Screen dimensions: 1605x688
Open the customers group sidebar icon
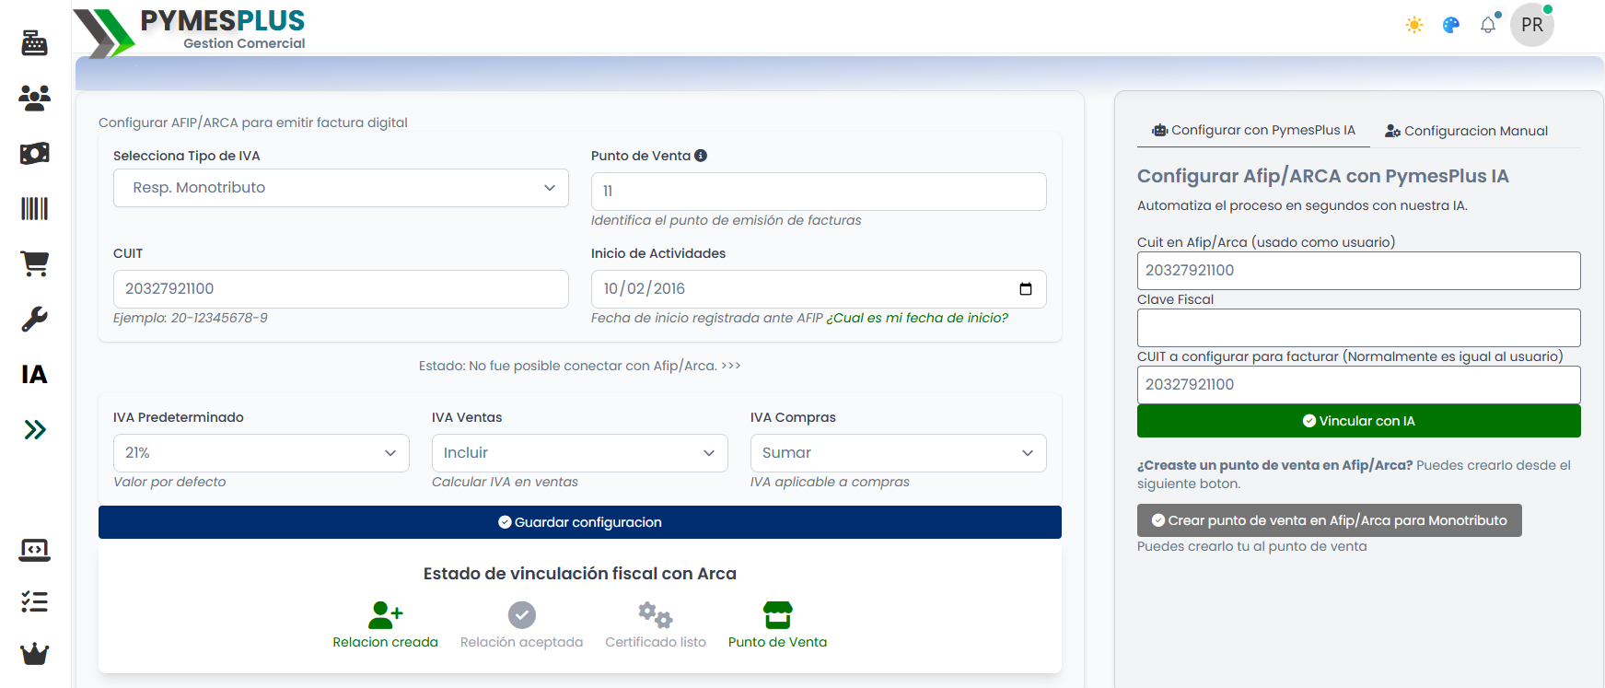click(x=34, y=98)
